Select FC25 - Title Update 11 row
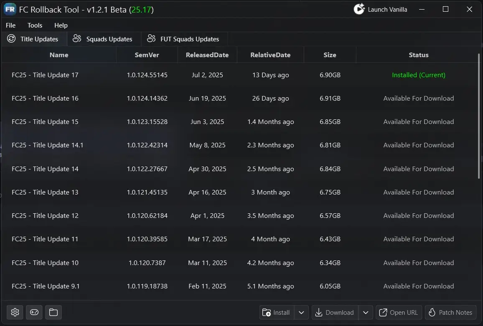Screen dimensions: 483x326 point(239,239)
